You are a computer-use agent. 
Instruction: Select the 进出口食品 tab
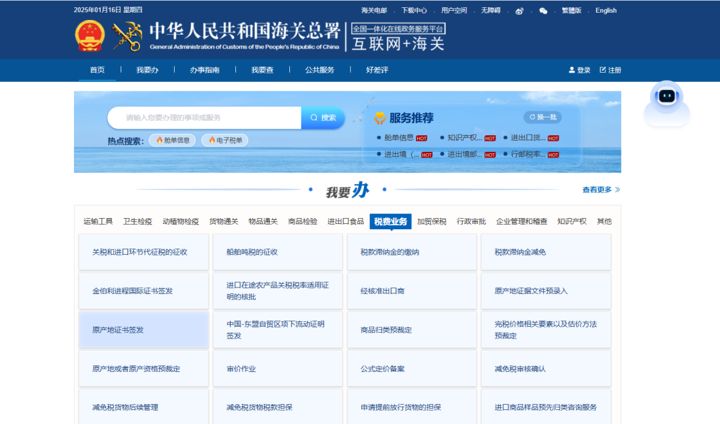(346, 221)
